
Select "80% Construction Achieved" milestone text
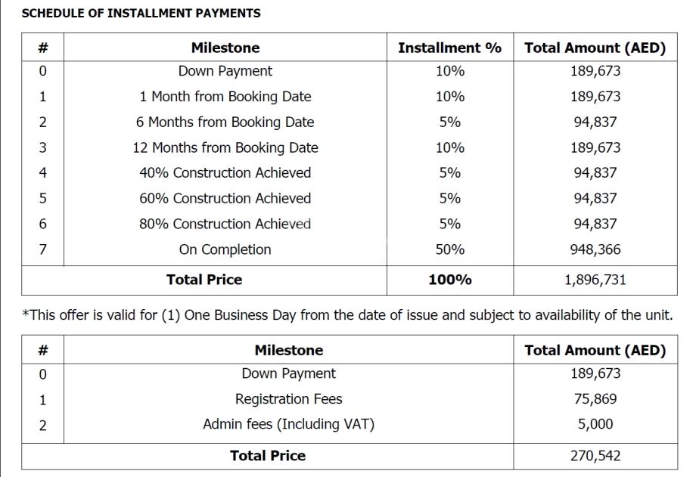(225, 224)
